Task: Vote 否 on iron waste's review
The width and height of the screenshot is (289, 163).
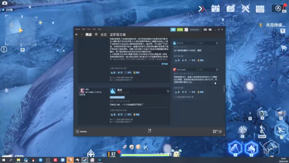Action: [x=184, y=92]
